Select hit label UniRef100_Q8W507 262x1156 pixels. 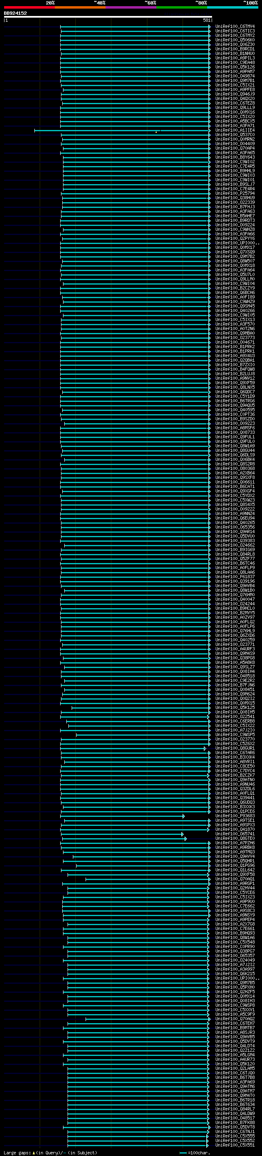coord(235,261)
